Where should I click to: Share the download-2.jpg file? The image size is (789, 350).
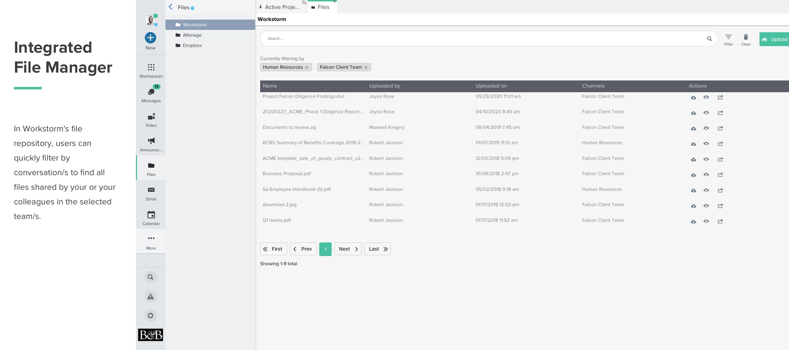(720, 205)
